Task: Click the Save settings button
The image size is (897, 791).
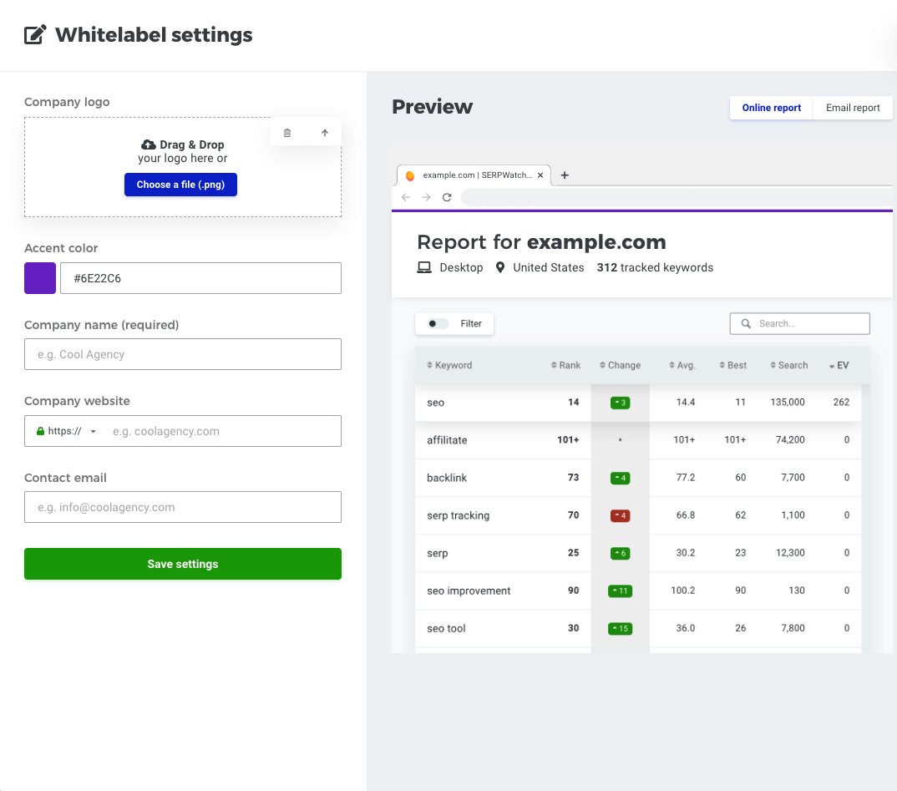Action: [183, 564]
